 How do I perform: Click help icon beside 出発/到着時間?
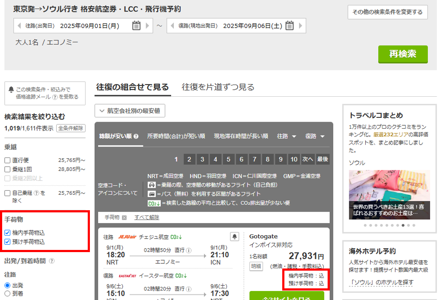(x=52, y=261)
